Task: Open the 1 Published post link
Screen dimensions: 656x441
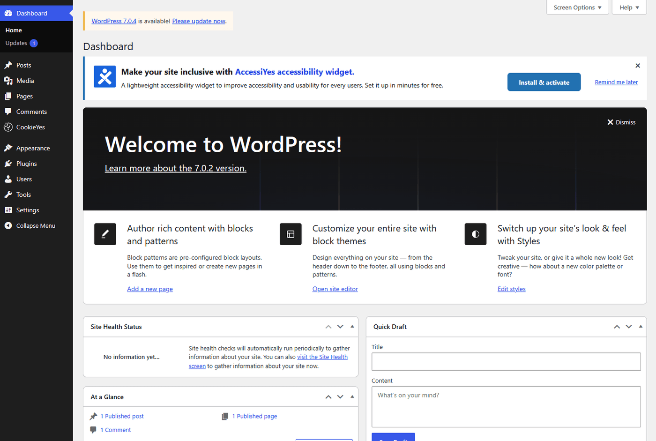Action: [x=122, y=416]
